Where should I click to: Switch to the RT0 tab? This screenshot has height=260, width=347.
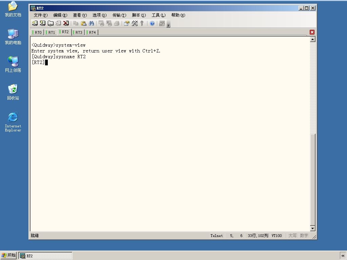[37, 32]
